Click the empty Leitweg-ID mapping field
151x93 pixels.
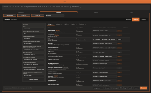pyautogui.click(x=105, y=68)
